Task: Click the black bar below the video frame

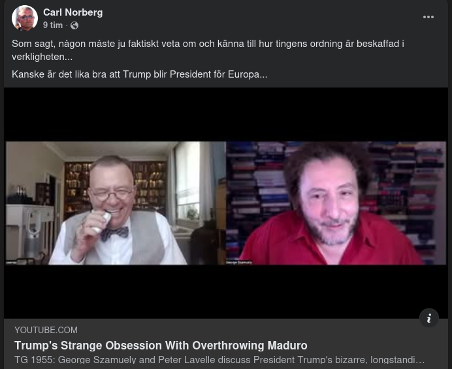Action: (x=226, y=291)
